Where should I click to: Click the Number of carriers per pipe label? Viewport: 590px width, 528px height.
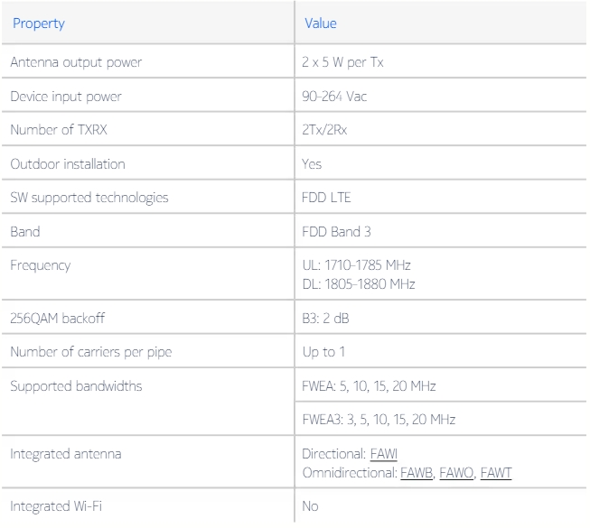point(91,352)
